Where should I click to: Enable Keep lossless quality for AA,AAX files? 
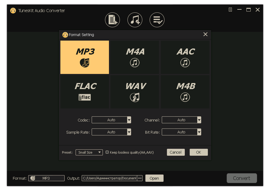click(x=107, y=152)
